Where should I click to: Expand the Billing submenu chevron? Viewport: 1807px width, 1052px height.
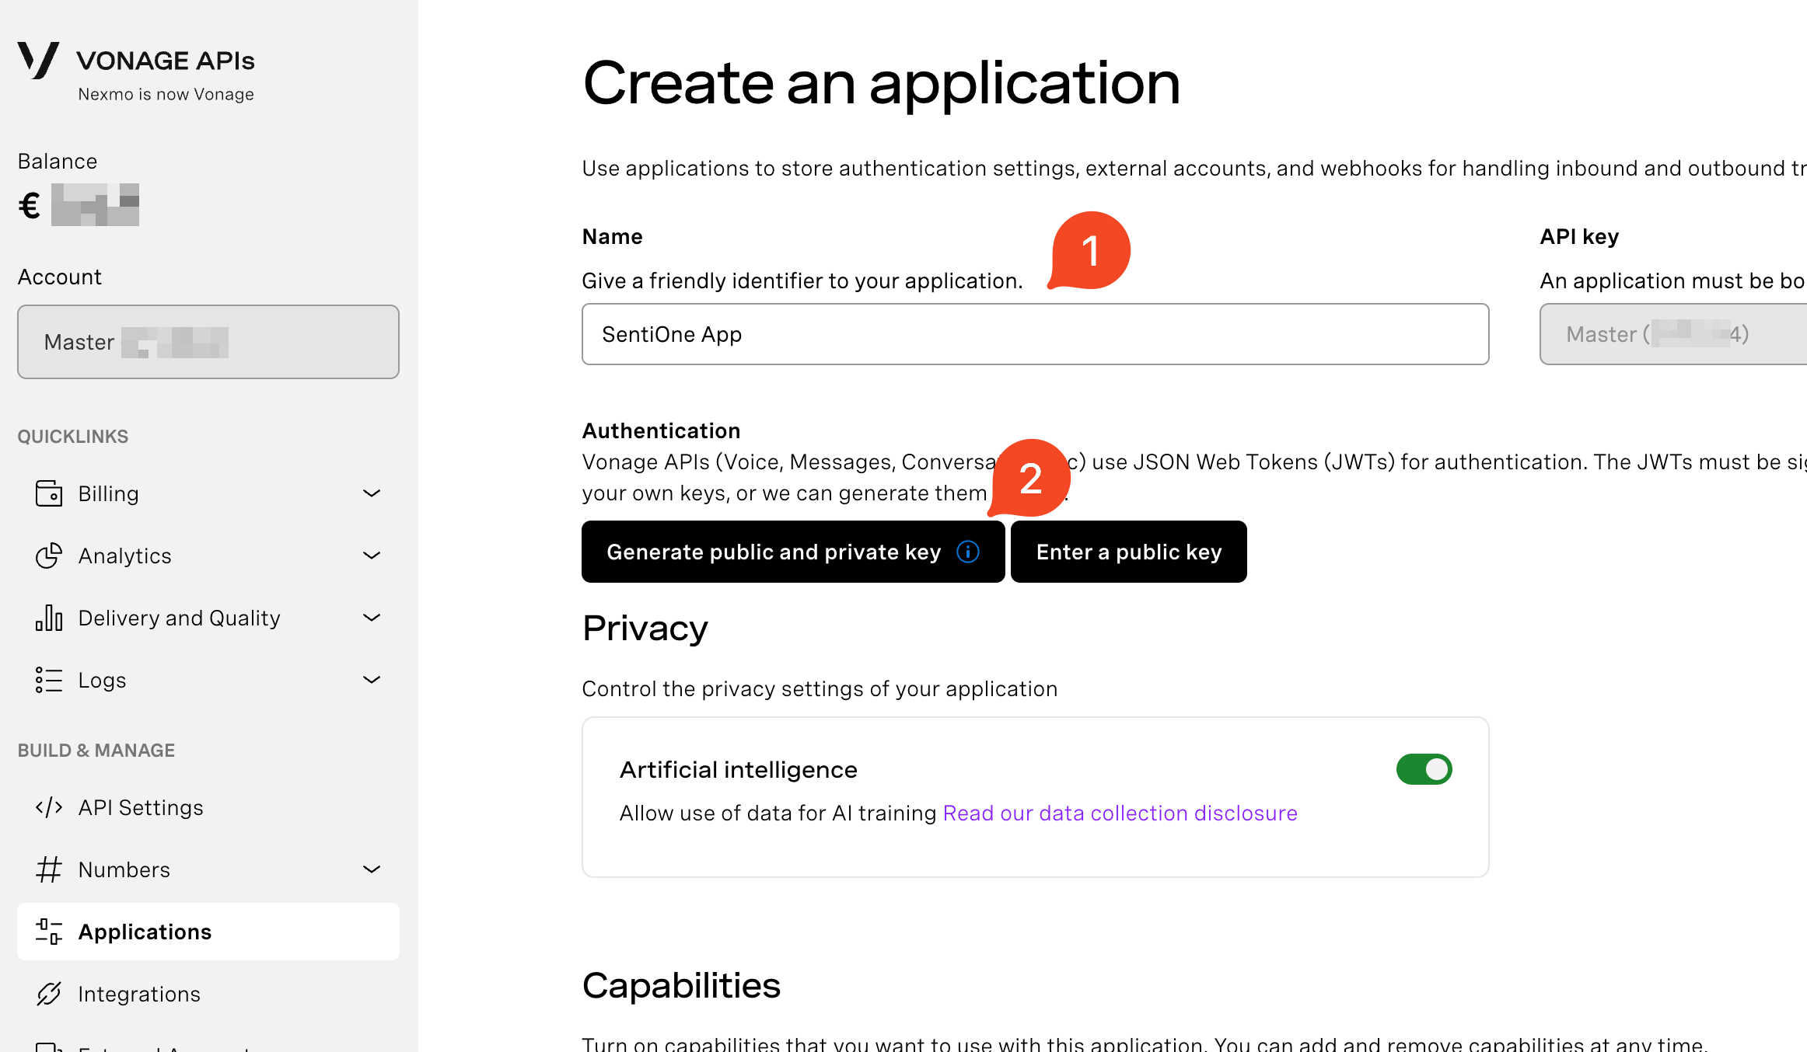[x=372, y=493]
